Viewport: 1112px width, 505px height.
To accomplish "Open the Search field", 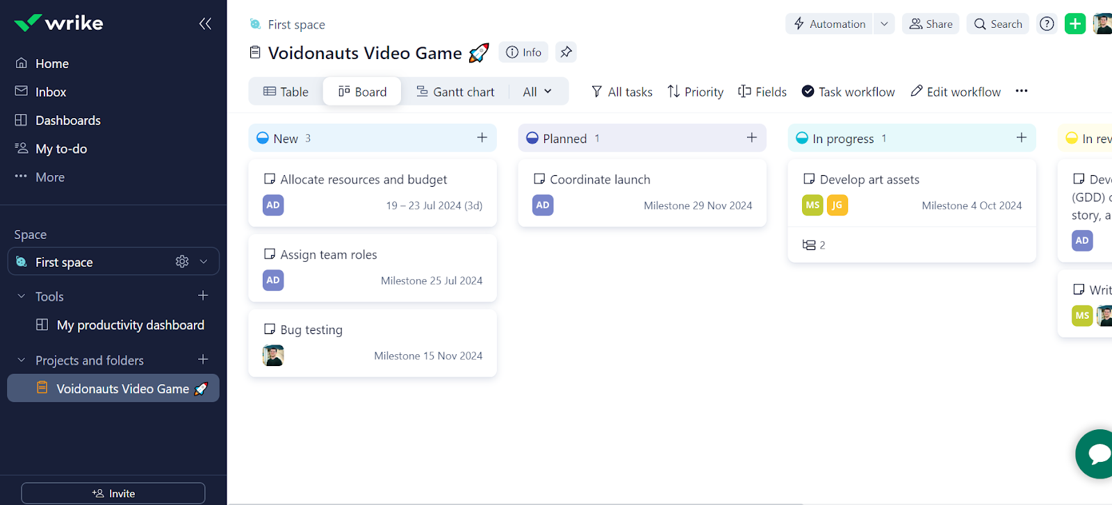I will point(997,24).
